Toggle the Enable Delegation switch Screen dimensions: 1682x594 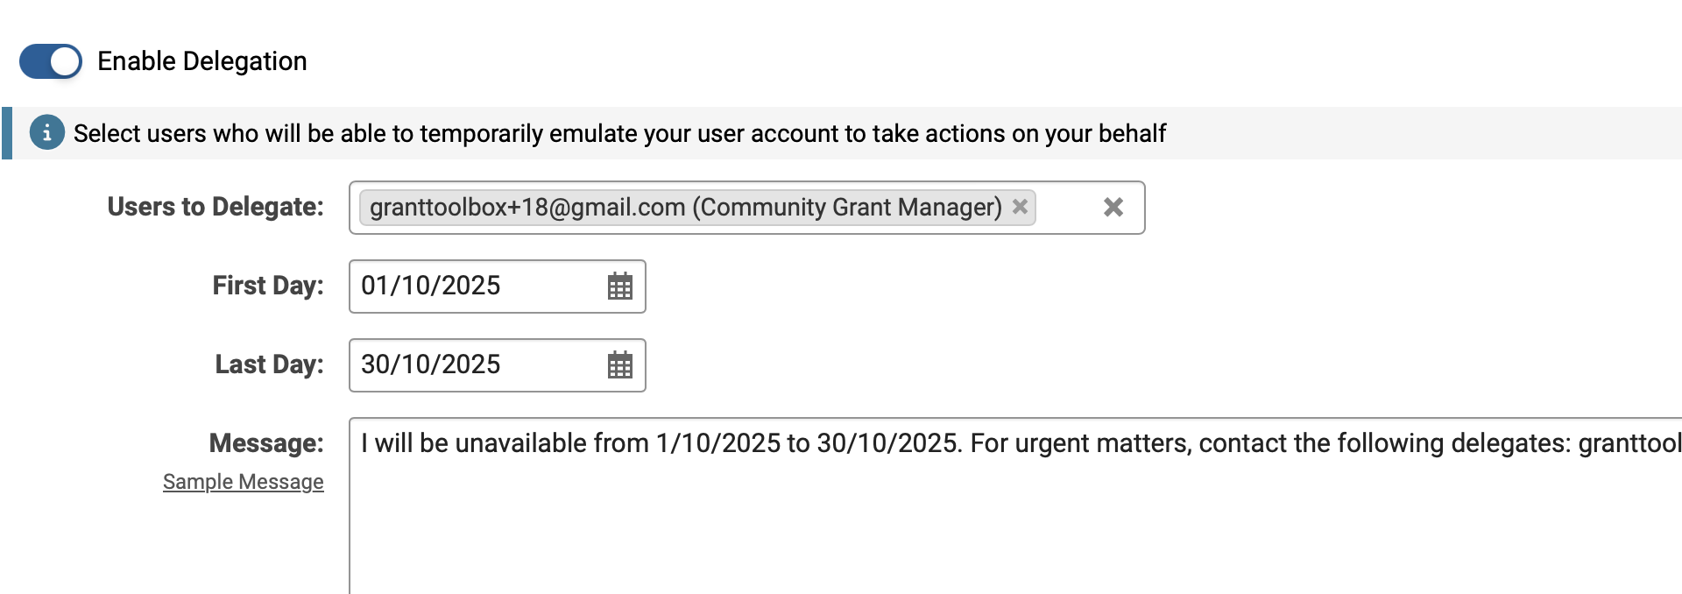click(x=51, y=61)
